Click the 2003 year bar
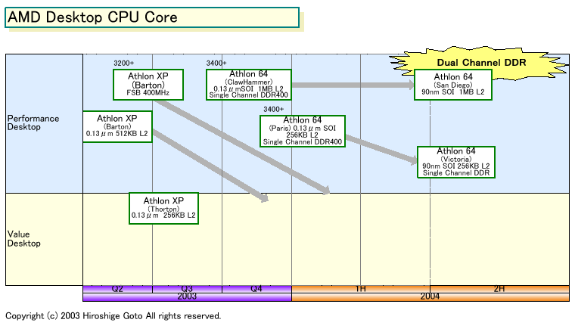 187,296
